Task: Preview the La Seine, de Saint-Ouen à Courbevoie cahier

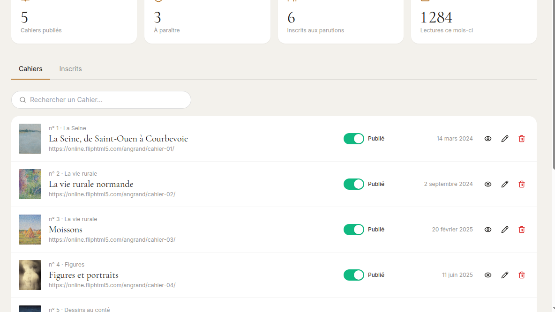Action: point(488,139)
